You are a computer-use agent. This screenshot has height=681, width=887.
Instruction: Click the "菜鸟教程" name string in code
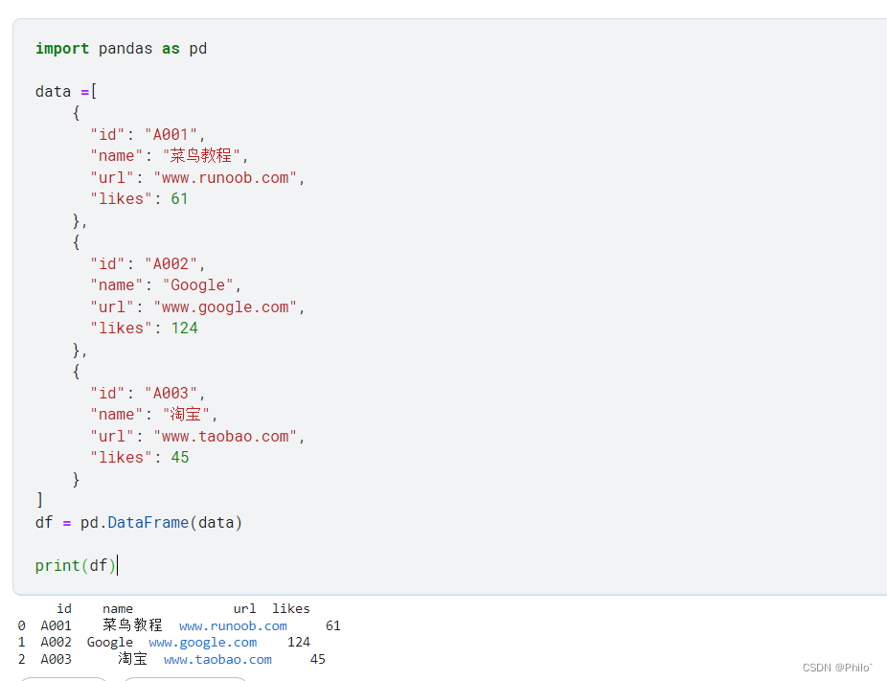201,155
